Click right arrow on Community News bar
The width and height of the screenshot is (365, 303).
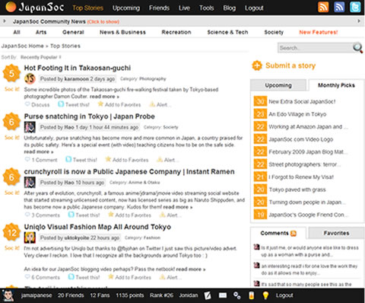pos(359,21)
